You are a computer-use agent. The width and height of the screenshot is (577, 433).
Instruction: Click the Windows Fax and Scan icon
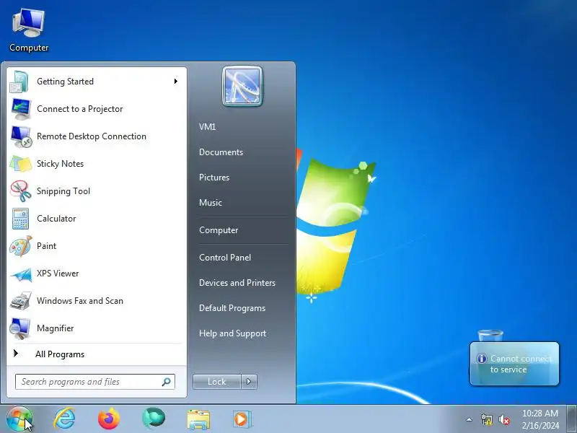point(21,301)
